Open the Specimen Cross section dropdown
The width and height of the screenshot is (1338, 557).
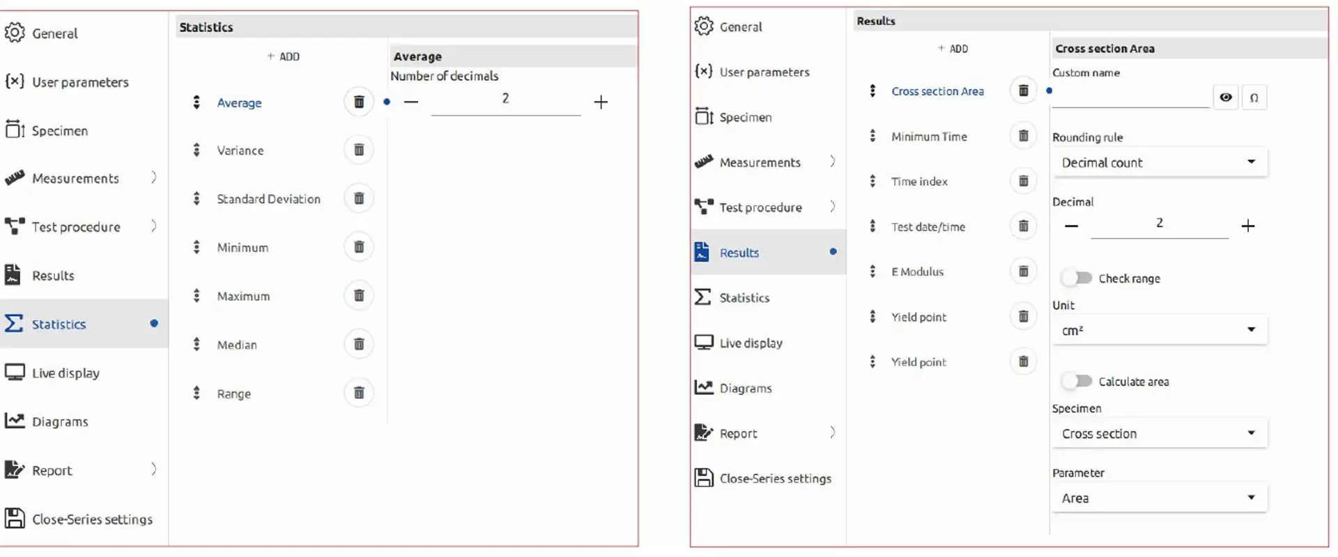tap(1160, 433)
